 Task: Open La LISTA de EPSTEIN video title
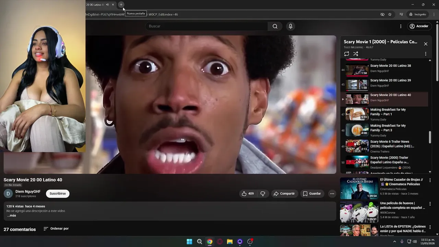403,228
